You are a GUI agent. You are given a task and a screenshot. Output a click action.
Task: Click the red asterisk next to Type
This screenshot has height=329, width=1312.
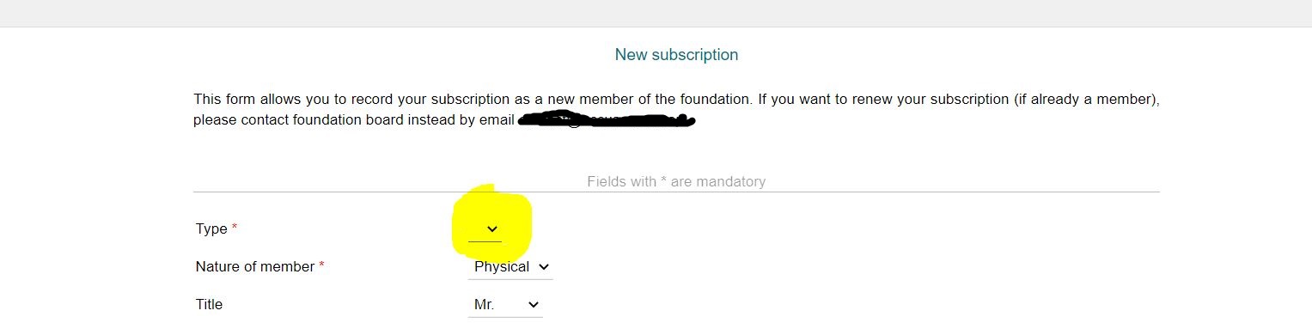[235, 228]
